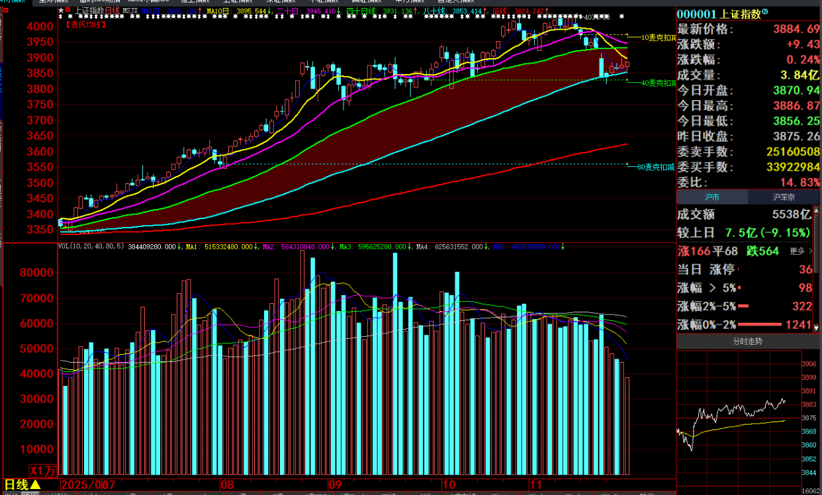Click the 分时走势 panel header
The image size is (822, 495).
click(749, 341)
